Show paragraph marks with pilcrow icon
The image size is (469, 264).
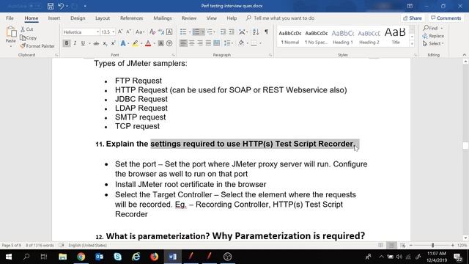coord(266,32)
